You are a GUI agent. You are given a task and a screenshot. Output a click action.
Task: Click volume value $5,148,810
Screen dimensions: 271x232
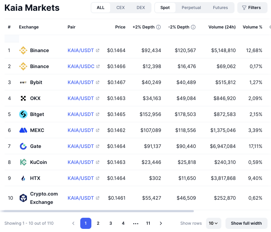(x=223, y=50)
